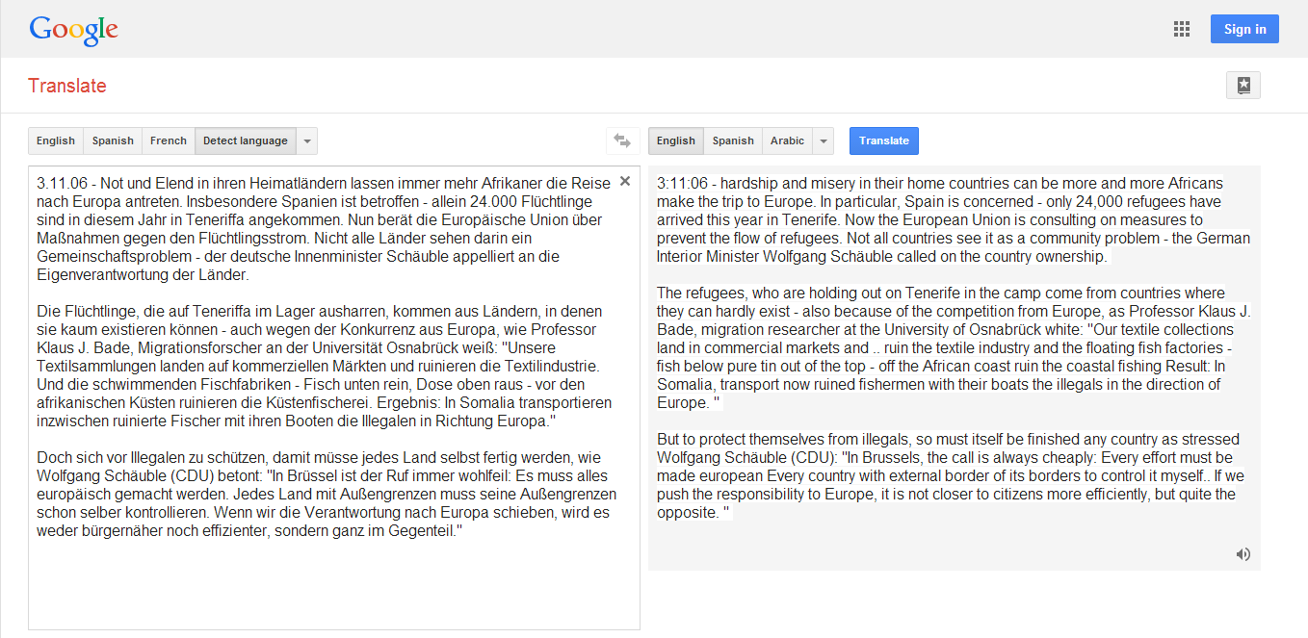The width and height of the screenshot is (1308, 638).
Task: Select French as source language
Action: tap(169, 141)
